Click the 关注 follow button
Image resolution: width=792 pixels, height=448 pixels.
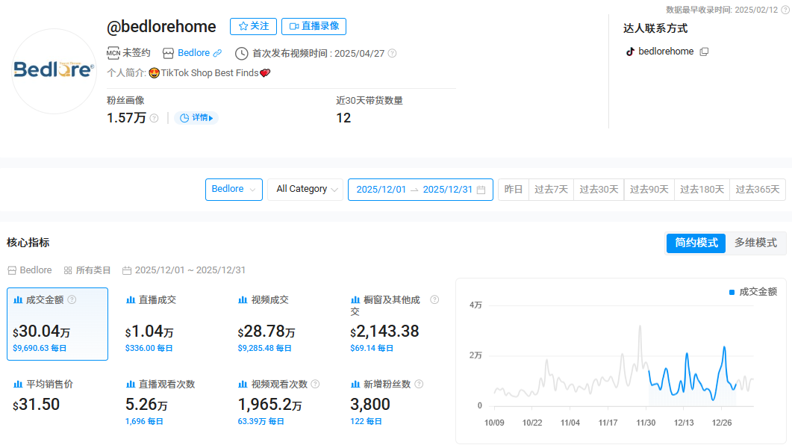coord(253,26)
